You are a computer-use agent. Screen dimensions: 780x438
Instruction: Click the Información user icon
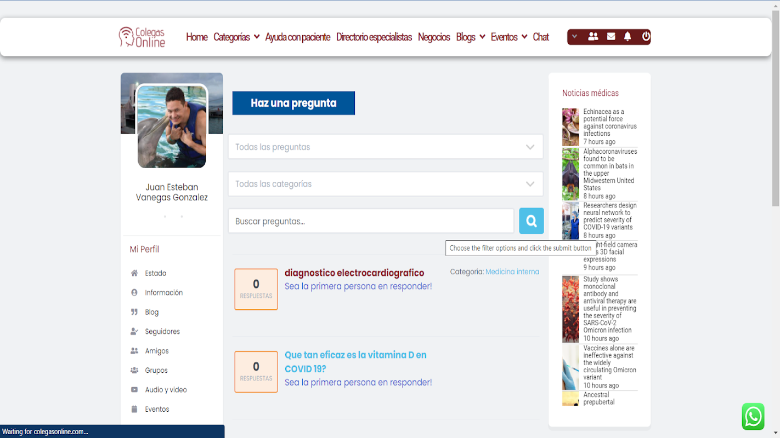[x=134, y=292]
